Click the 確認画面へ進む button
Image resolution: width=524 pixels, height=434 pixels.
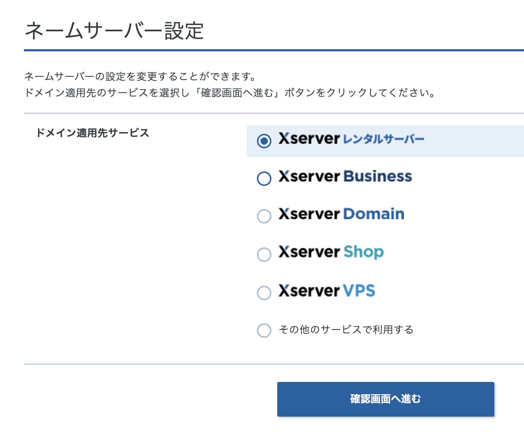click(385, 399)
